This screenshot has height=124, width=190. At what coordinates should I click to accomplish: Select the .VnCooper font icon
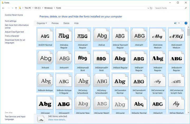(x=45, y=103)
